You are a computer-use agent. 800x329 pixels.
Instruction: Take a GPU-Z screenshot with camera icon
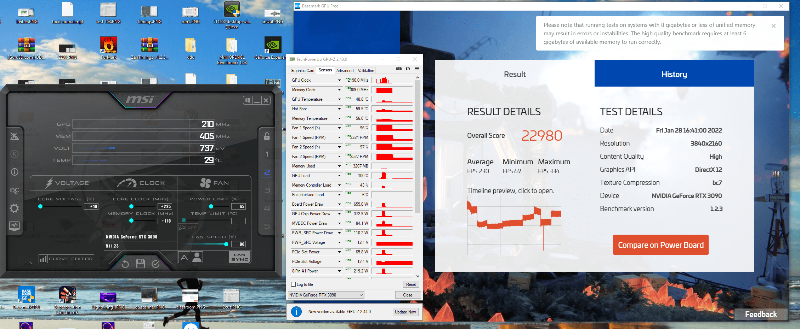click(x=399, y=69)
